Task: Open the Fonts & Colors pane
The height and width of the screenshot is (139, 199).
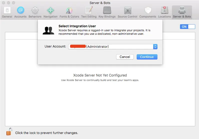Action: (69, 12)
